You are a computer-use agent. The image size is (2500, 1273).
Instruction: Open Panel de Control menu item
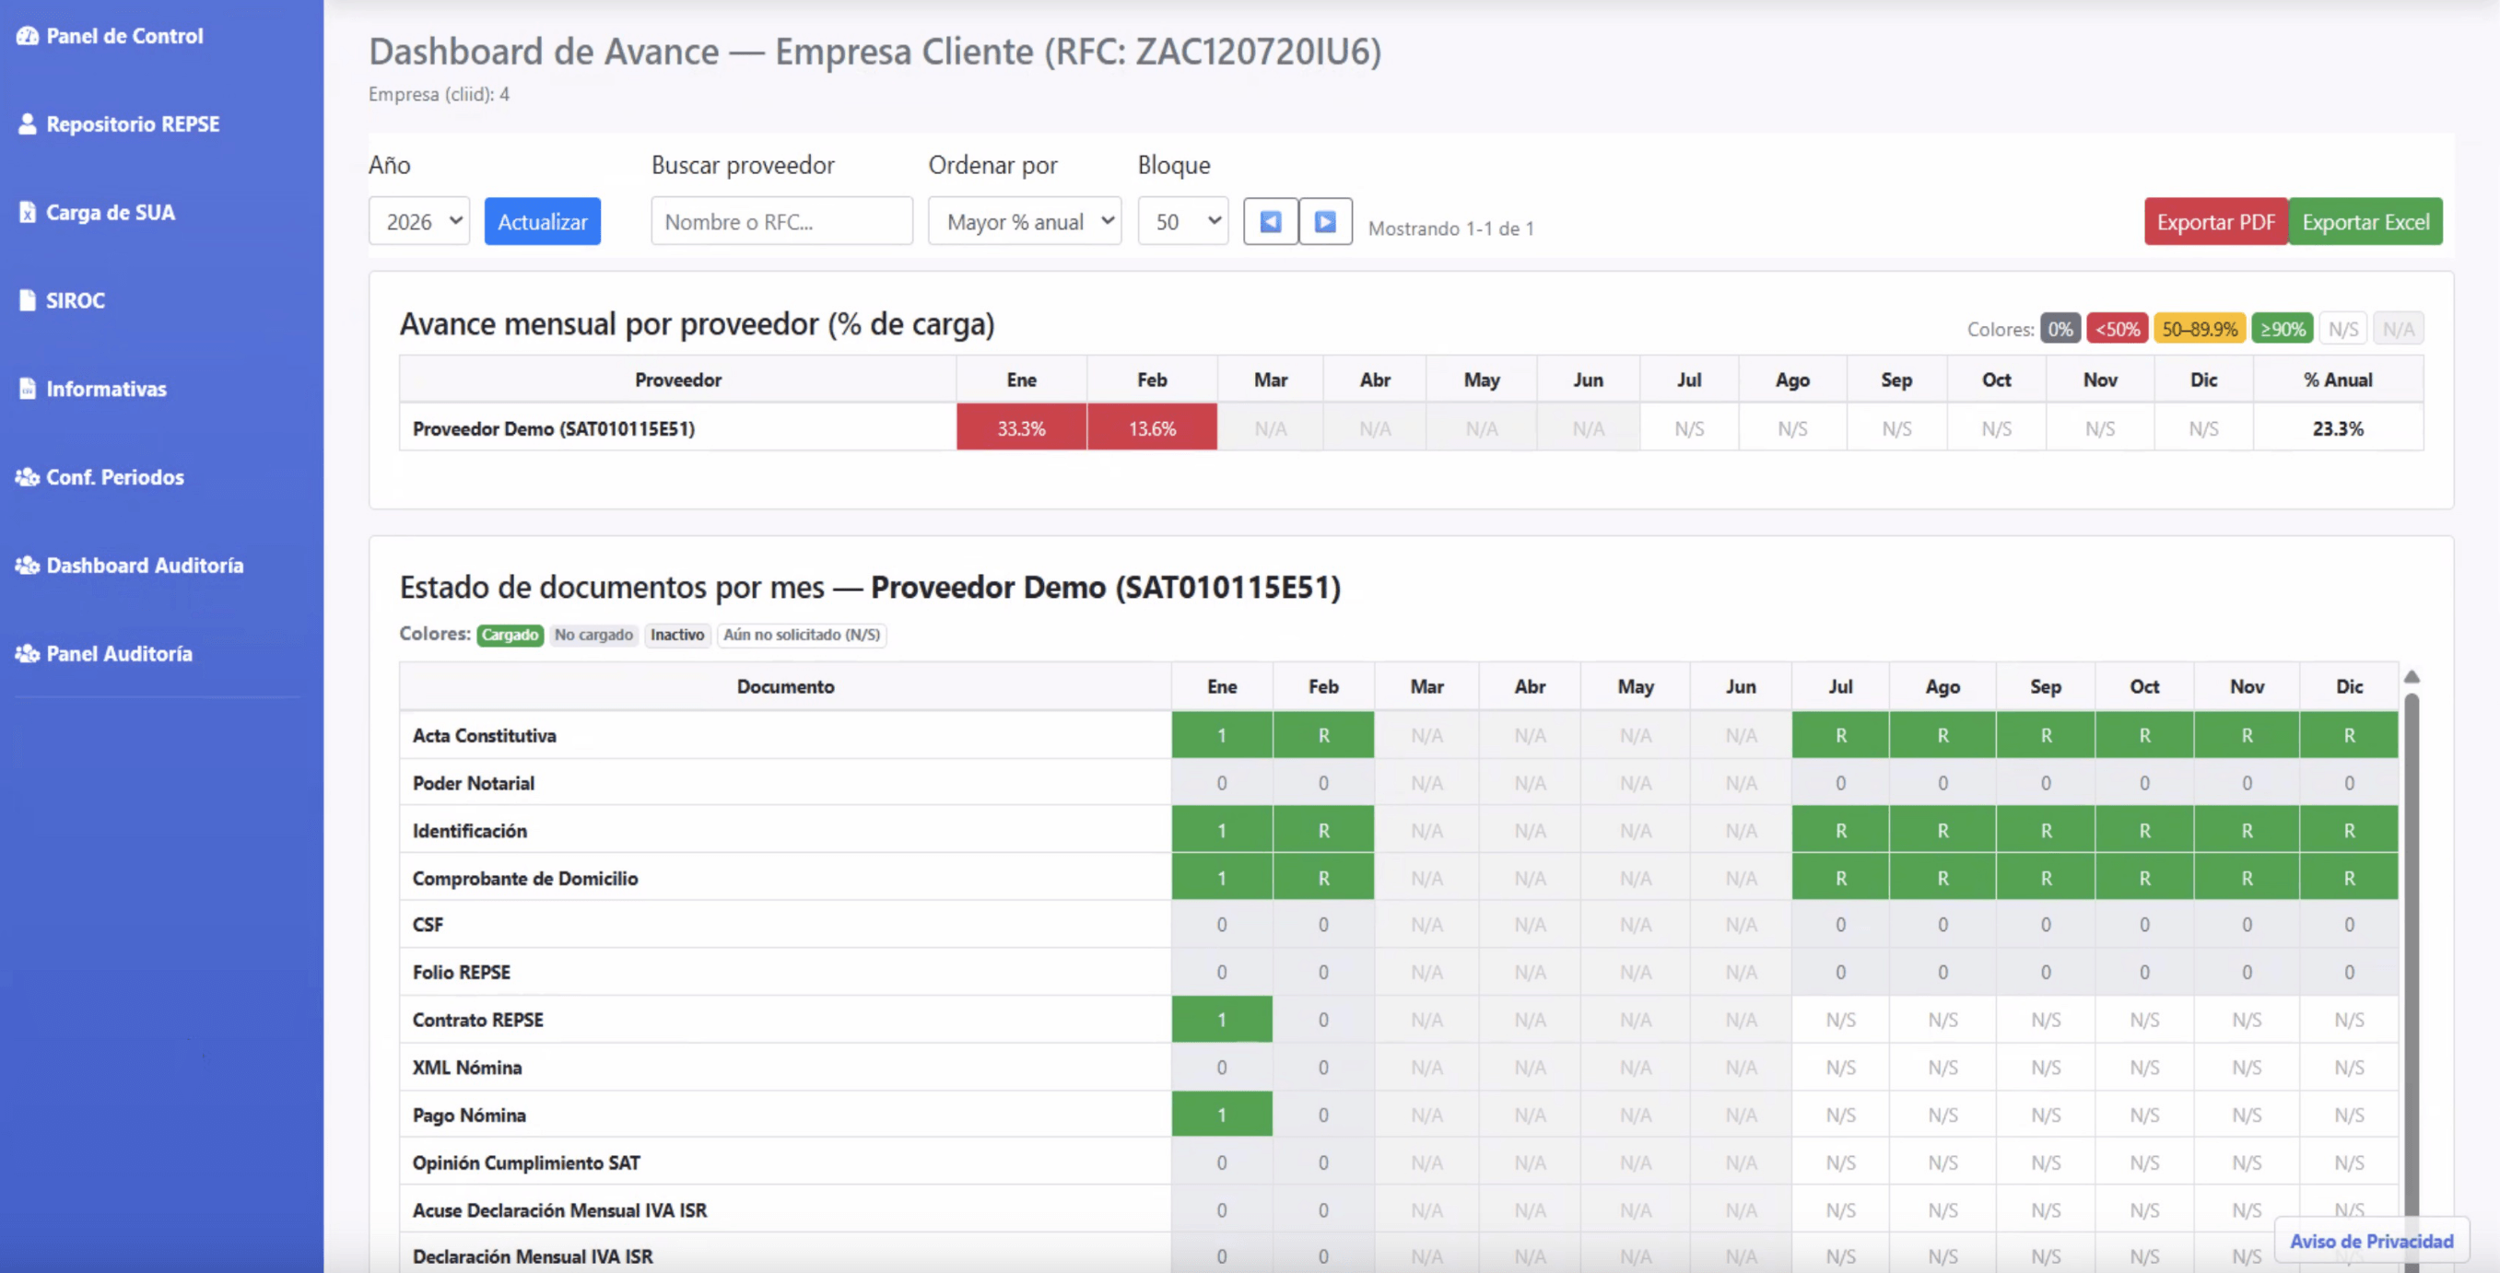124,36
